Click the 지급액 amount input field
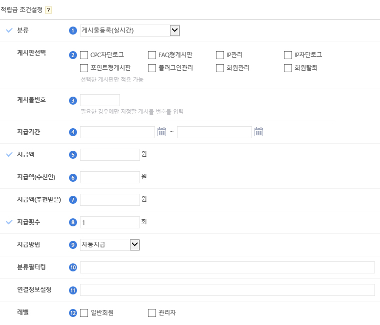Viewport: 380px width, 325px height. [x=109, y=155]
